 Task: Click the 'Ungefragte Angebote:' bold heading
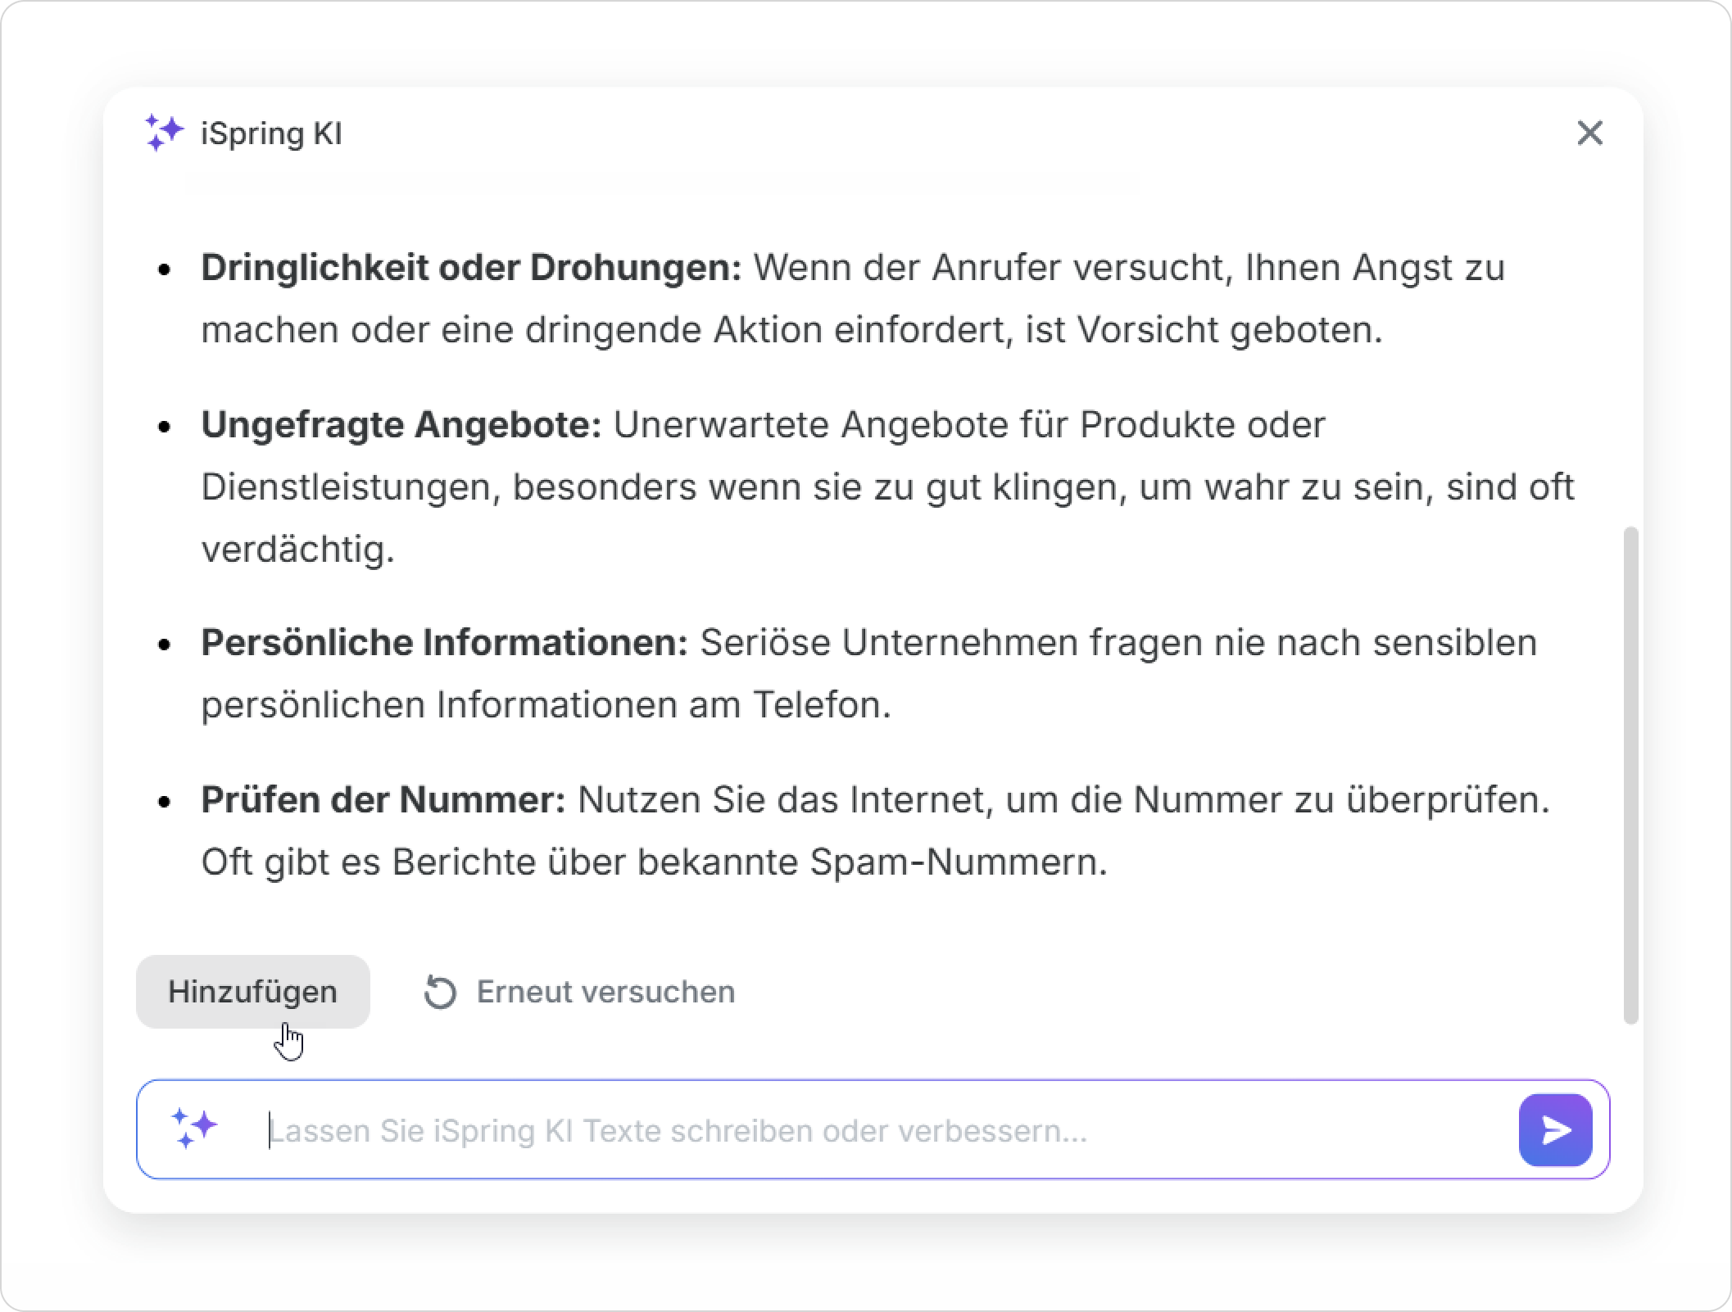401,425
